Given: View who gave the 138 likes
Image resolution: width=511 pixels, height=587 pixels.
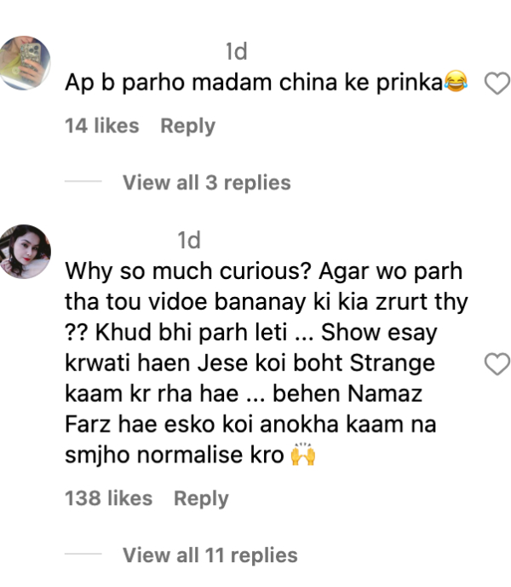Looking at the screenshot, I should point(108,498).
